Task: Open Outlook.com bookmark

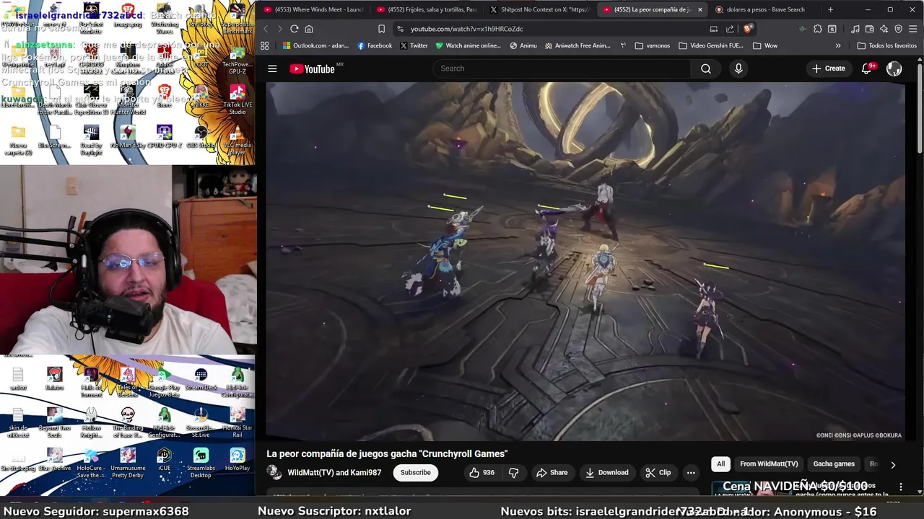Action: click(315, 45)
